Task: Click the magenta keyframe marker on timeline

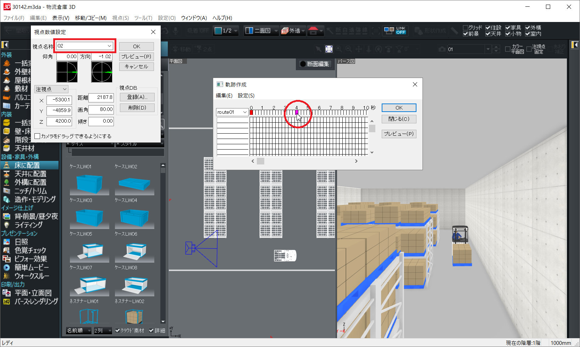Action: click(x=297, y=112)
